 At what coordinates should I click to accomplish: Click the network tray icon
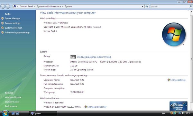pyautogui.click(x=179, y=113)
